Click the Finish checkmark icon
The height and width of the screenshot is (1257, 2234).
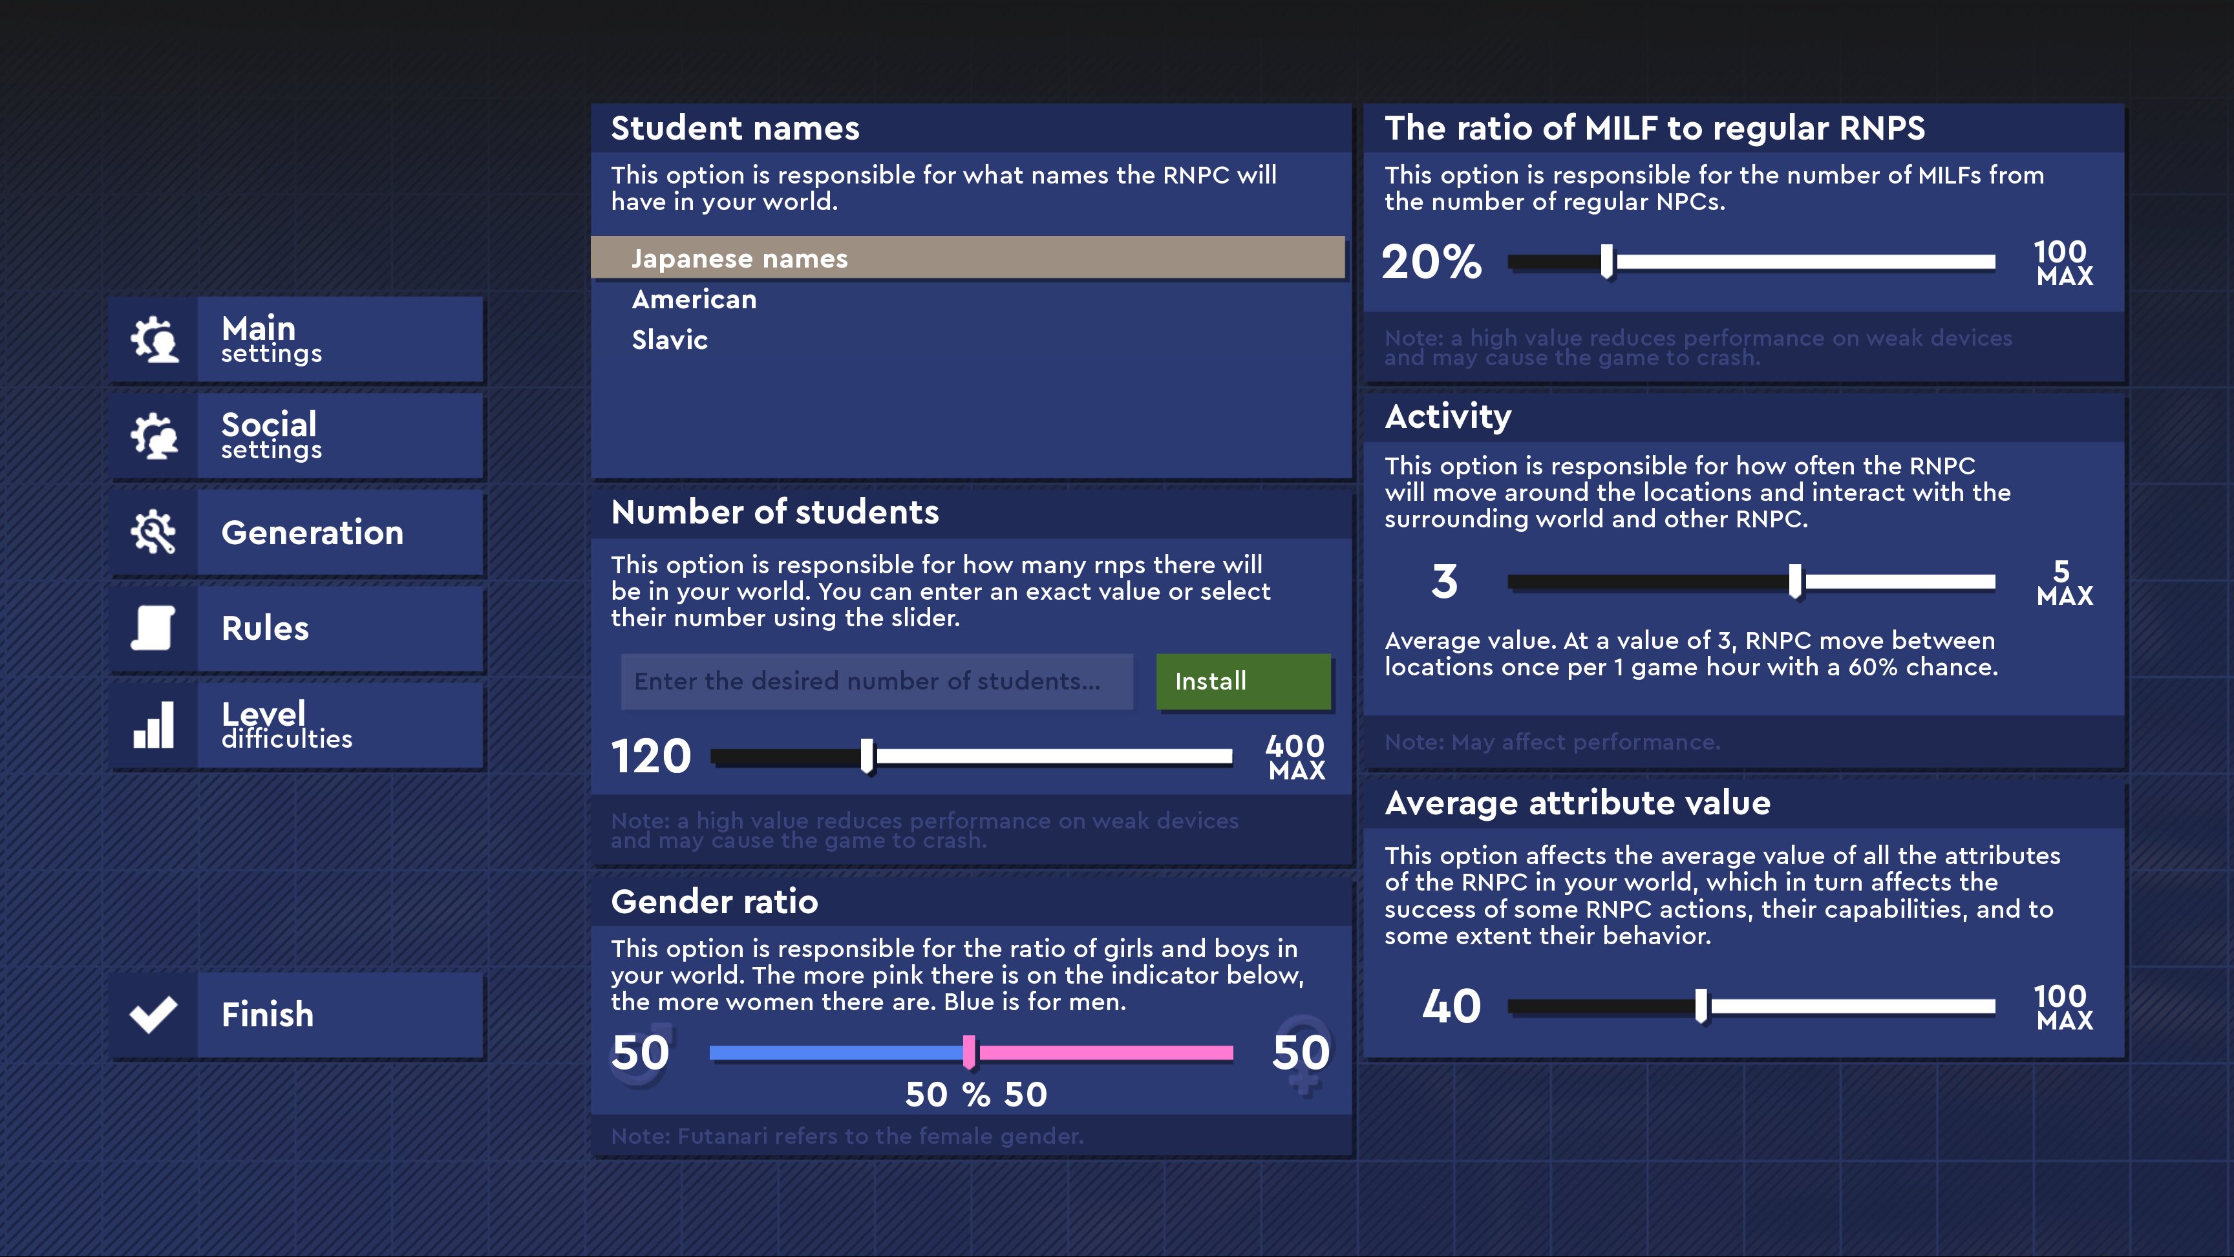pyautogui.click(x=153, y=1014)
